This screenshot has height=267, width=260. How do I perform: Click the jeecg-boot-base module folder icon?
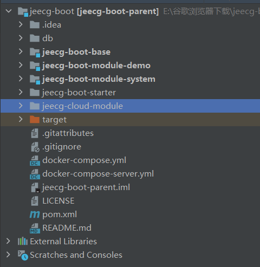point(35,53)
